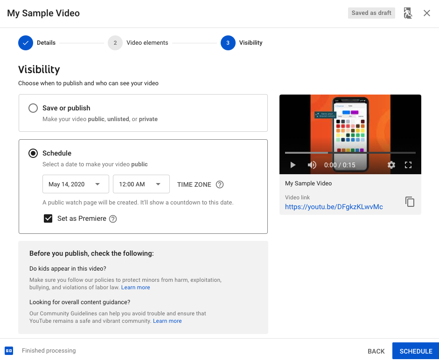Select the Schedule option
This screenshot has width=439, height=361.
coord(33,153)
